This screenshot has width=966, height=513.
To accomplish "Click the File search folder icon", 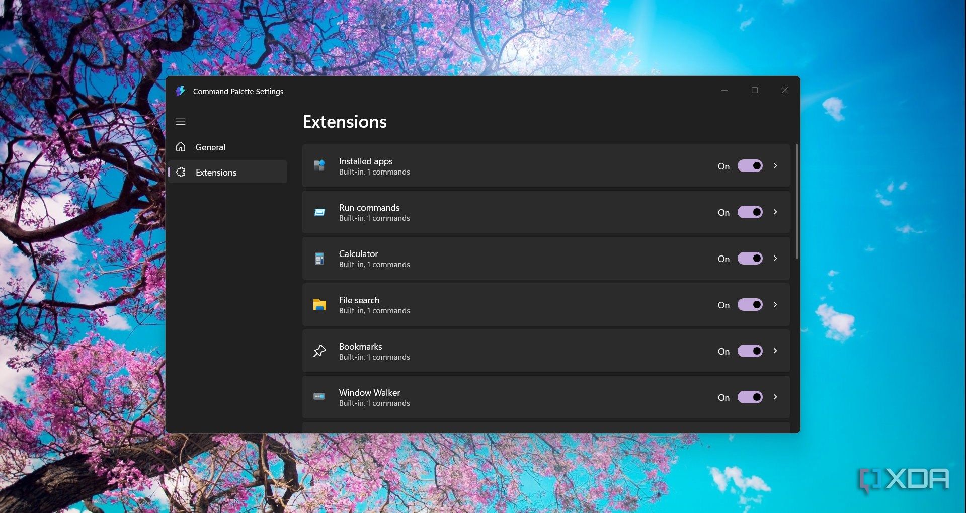I will 319,305.
